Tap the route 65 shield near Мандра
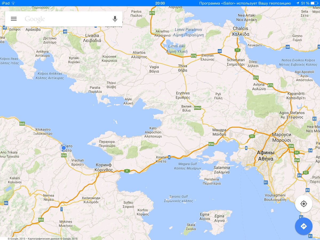This screenshot has width=320, height=240. click(x=252, y=136)
